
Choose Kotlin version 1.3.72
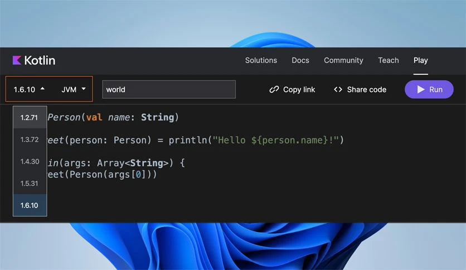[30, 139]
